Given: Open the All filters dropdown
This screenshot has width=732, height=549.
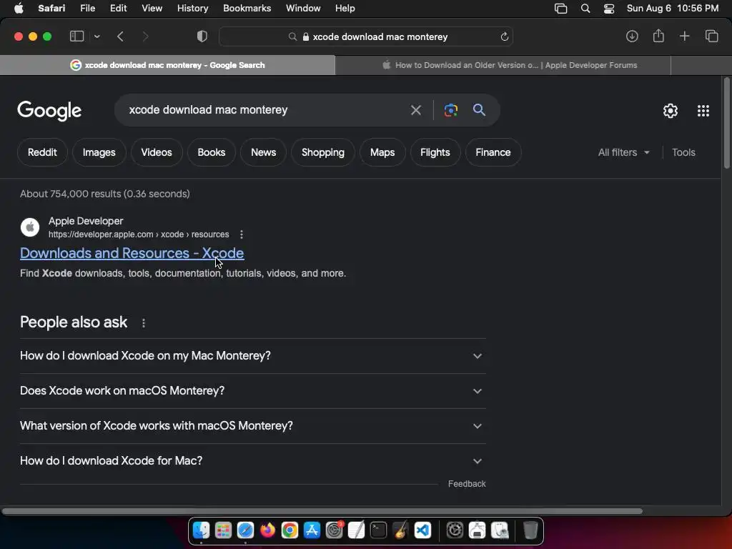Looking at the screenshot, I should click(623, 152).
